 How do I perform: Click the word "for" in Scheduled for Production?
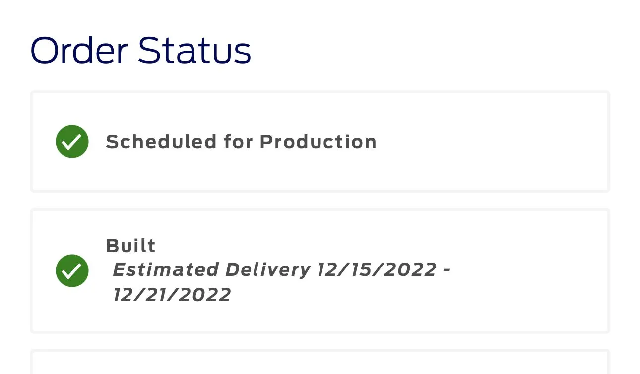click(238, 142)
